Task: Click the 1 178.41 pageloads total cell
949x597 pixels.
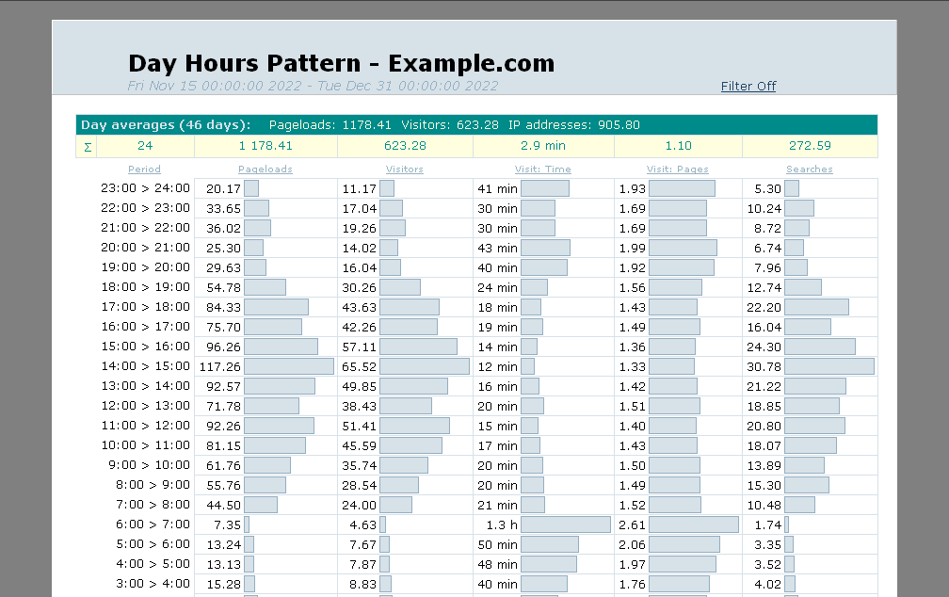Action: pyautogui.click(x=265, y=146)
